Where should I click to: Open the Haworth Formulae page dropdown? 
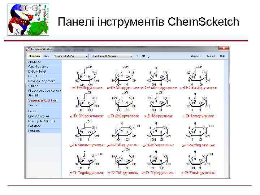(x=112, y=56)
